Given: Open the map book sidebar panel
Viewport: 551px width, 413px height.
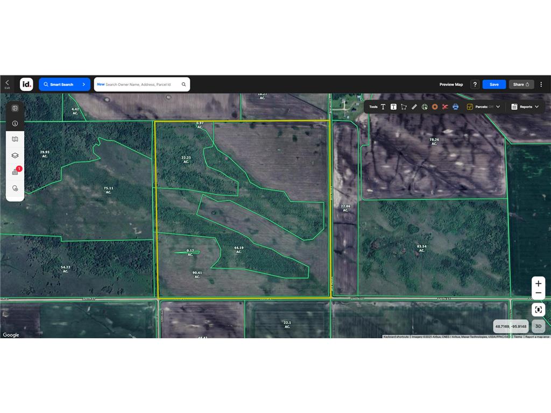Looking at the screenshot, I should 15,139.
